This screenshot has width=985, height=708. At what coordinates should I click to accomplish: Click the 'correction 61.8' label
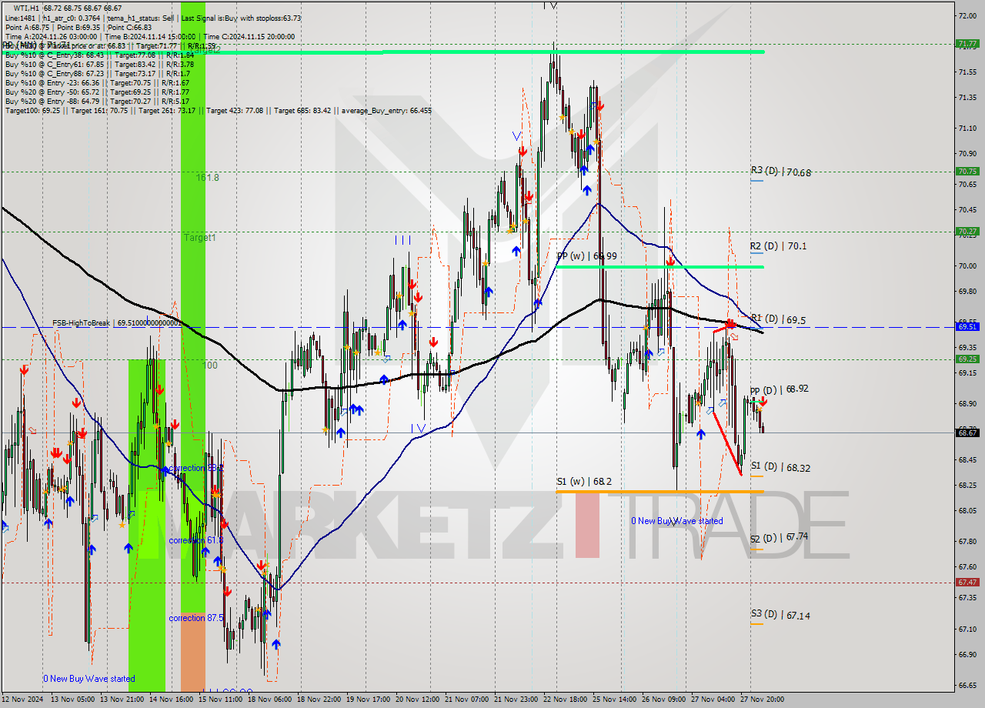click(196, 540)
